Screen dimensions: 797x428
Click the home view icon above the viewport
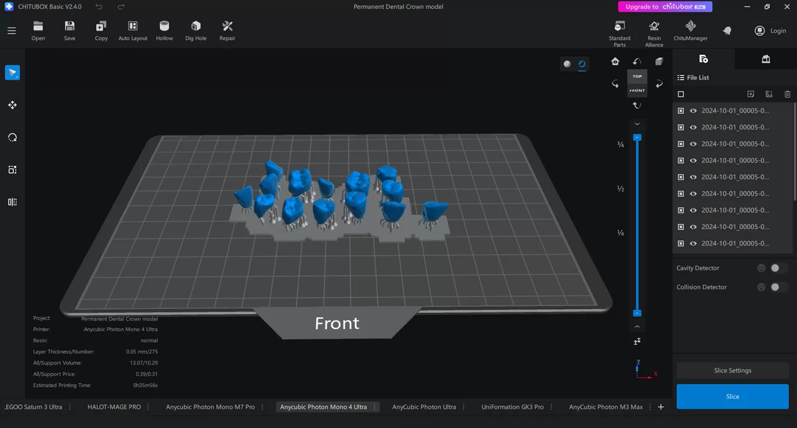615,61
